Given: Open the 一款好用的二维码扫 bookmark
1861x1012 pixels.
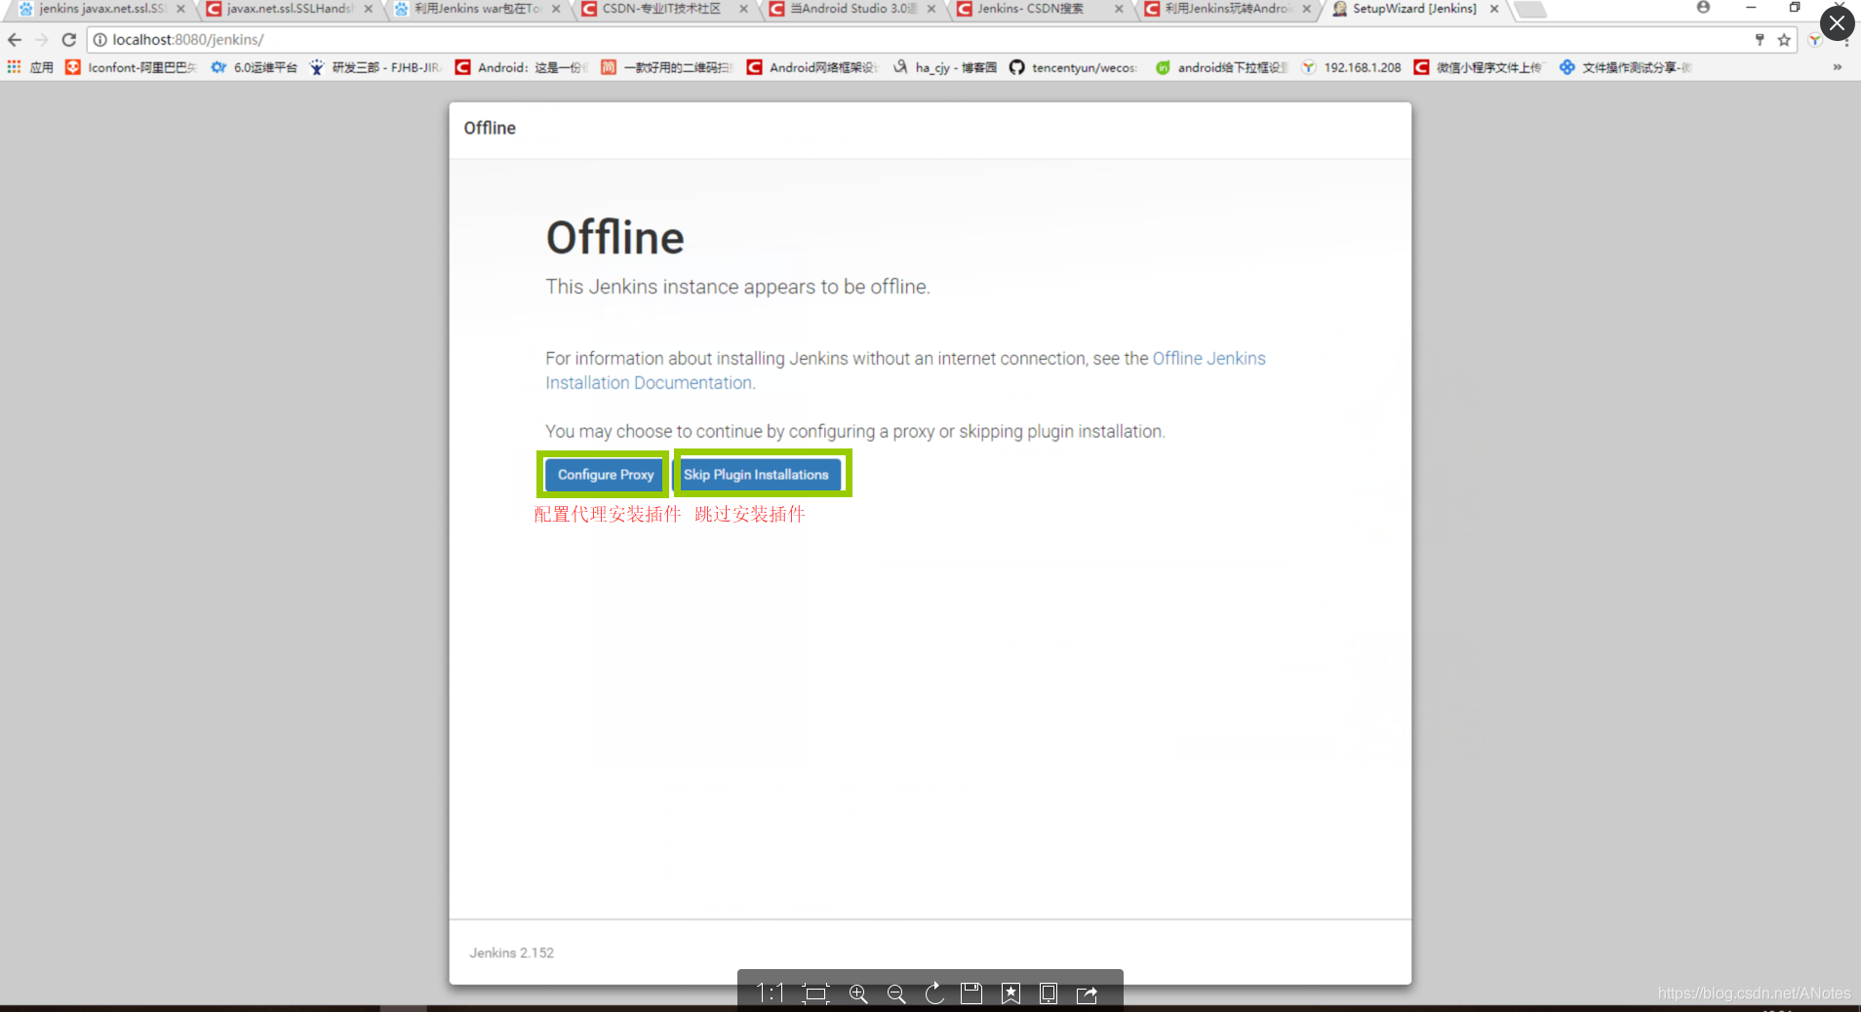Looking at the screenshot, I should point(666,67).
